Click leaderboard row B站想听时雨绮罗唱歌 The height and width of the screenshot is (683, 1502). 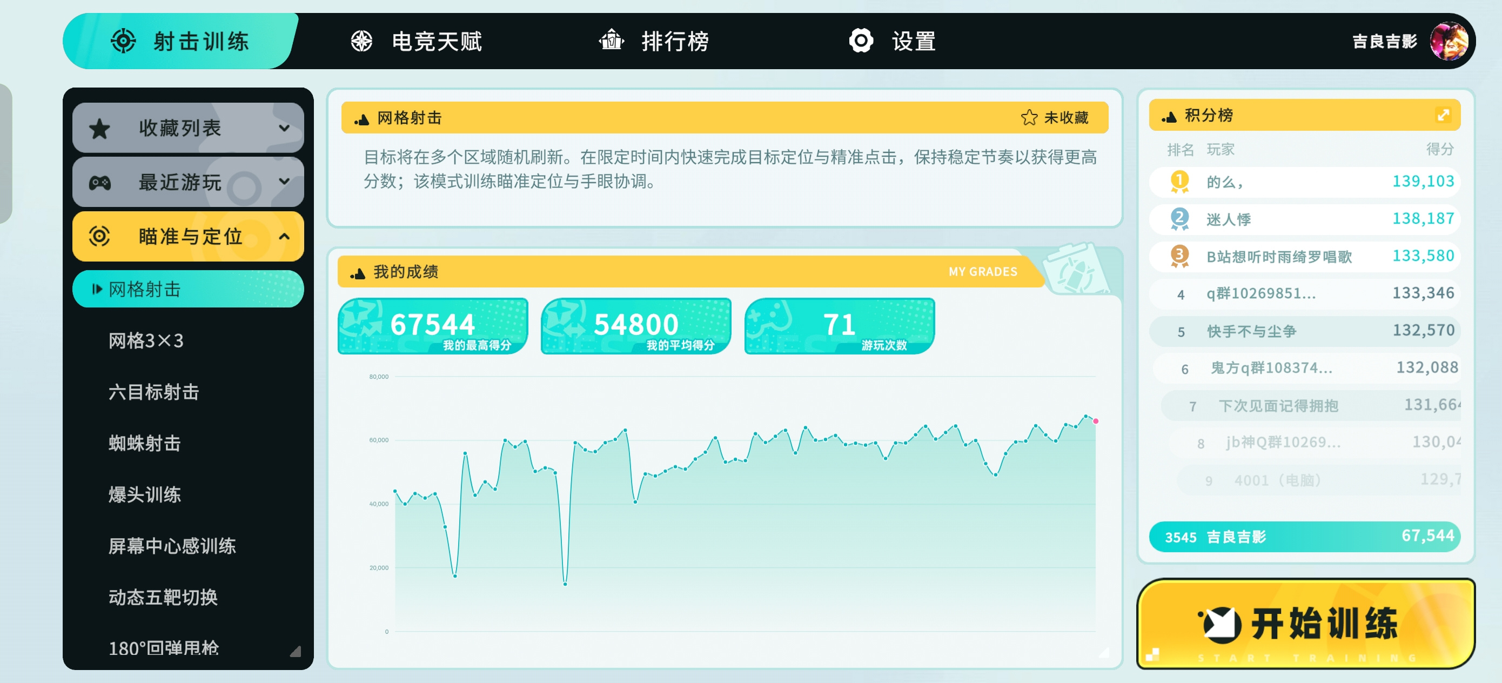click(1304, 257)
